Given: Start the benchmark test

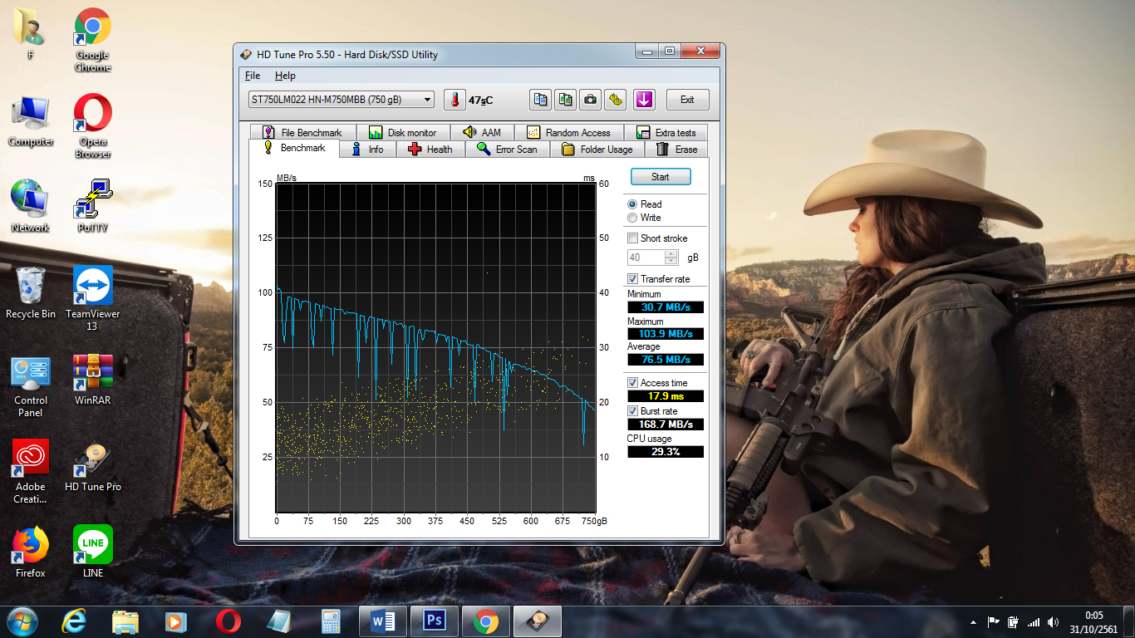Looking at the screenshot, I should pyautogui.click(x=661, y=177).
